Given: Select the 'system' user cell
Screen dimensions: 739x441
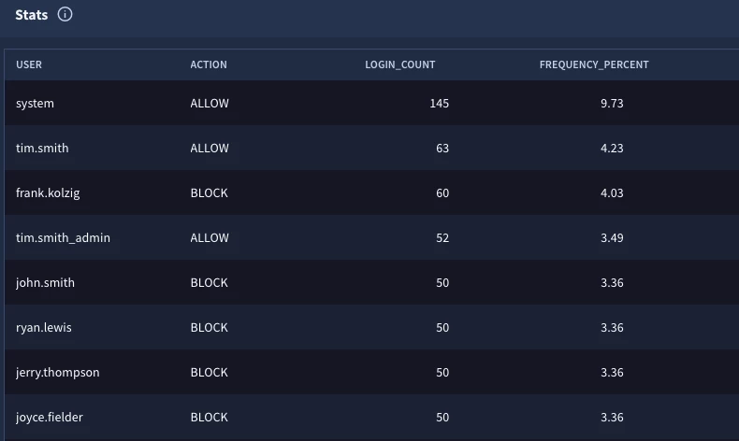Looking at the screenshot, I should tap(35, 103).
